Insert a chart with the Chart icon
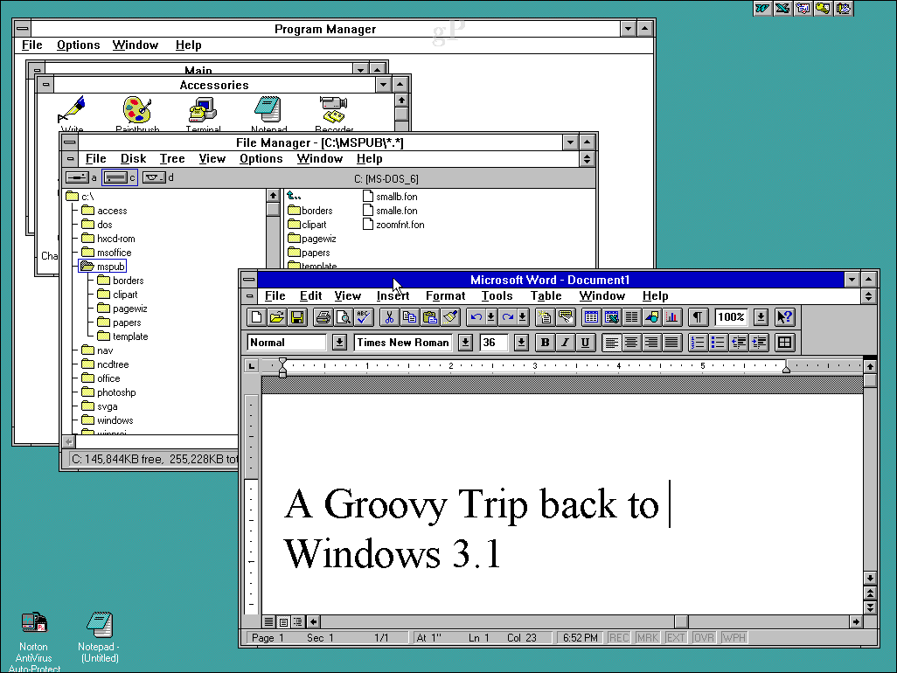Screen dimensions: 897x673 (x=671, y=316)
